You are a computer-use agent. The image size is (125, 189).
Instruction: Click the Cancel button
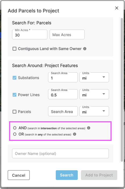click(19, 175)
